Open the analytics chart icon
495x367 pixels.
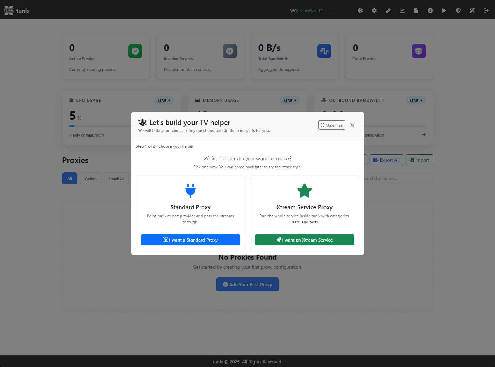[402, 10]
